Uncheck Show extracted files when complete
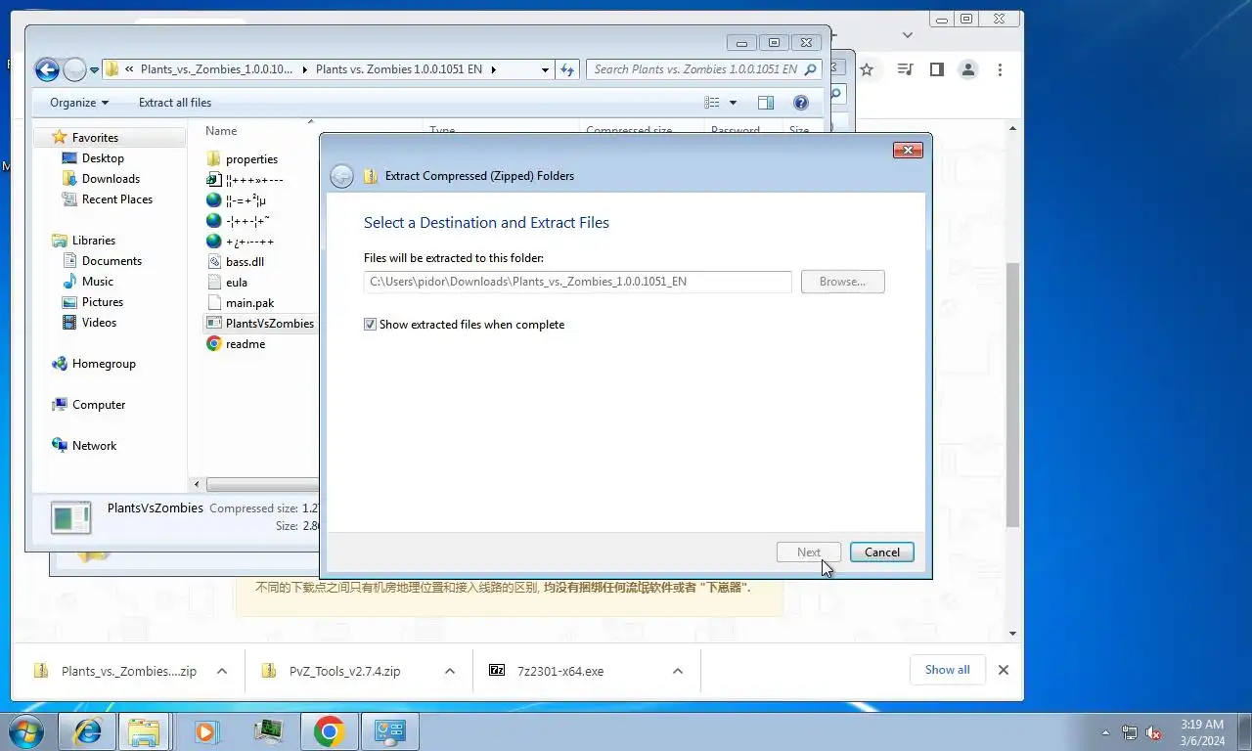The height and width of the screenshot is (751, 1252). (x=370, y=325)
